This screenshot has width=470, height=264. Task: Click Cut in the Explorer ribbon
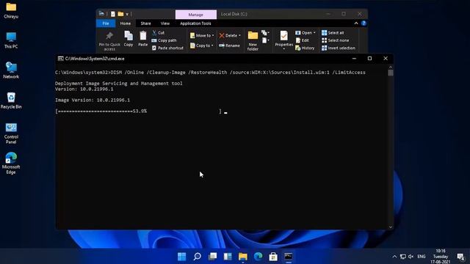(x=159, y=32)
